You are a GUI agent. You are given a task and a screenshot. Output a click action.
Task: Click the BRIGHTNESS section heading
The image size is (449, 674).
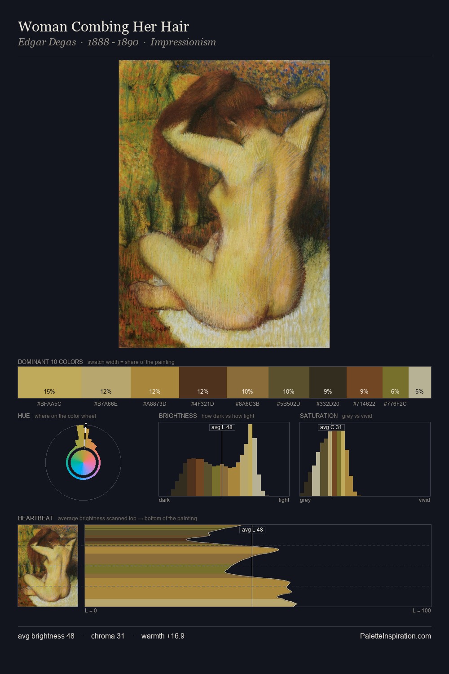(x=178, y=416)
